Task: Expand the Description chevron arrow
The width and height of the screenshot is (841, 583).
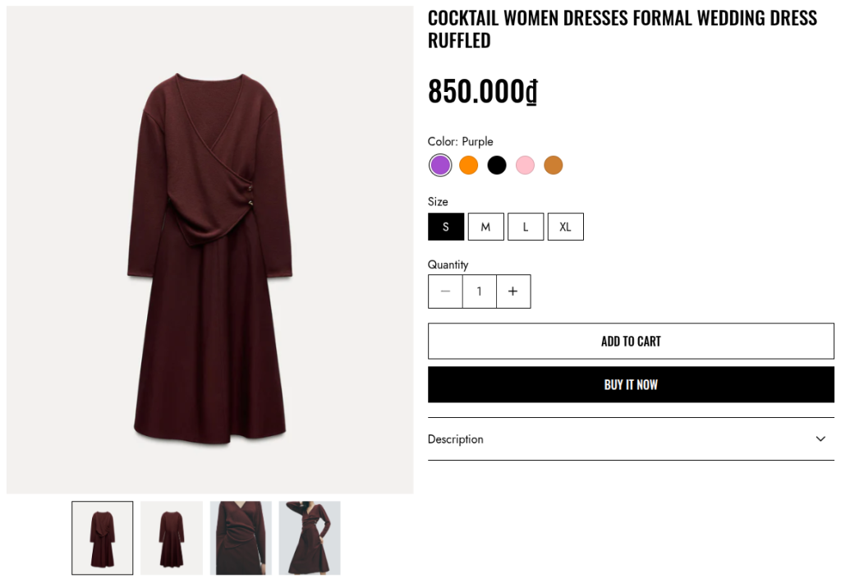Action: tap(820, 439)
